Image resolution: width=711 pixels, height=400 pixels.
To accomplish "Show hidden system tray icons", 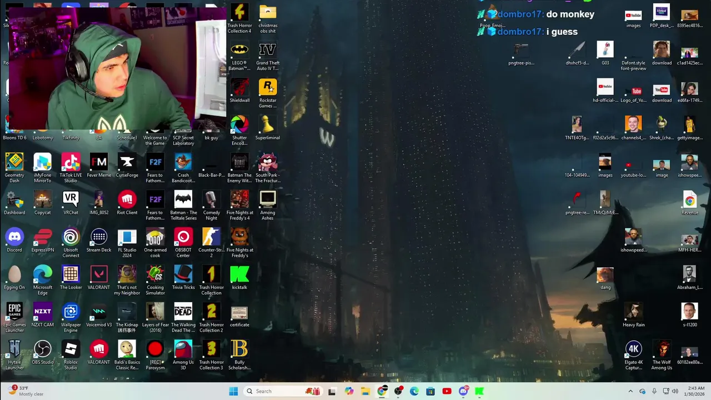I will pyautogui.click(x=630, y=391).
